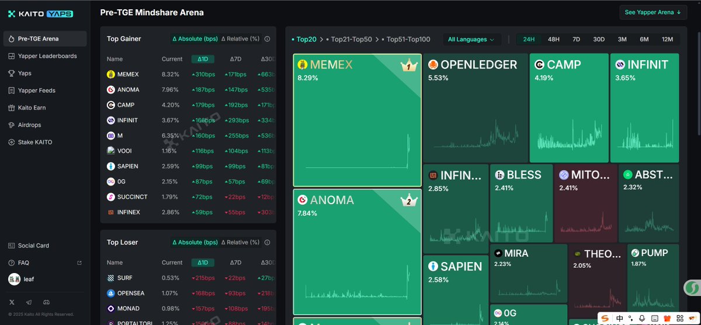Viewport: 701px width, 325px height.
Task: Click SURF icon in Top Loser
Action: point(111,278)
